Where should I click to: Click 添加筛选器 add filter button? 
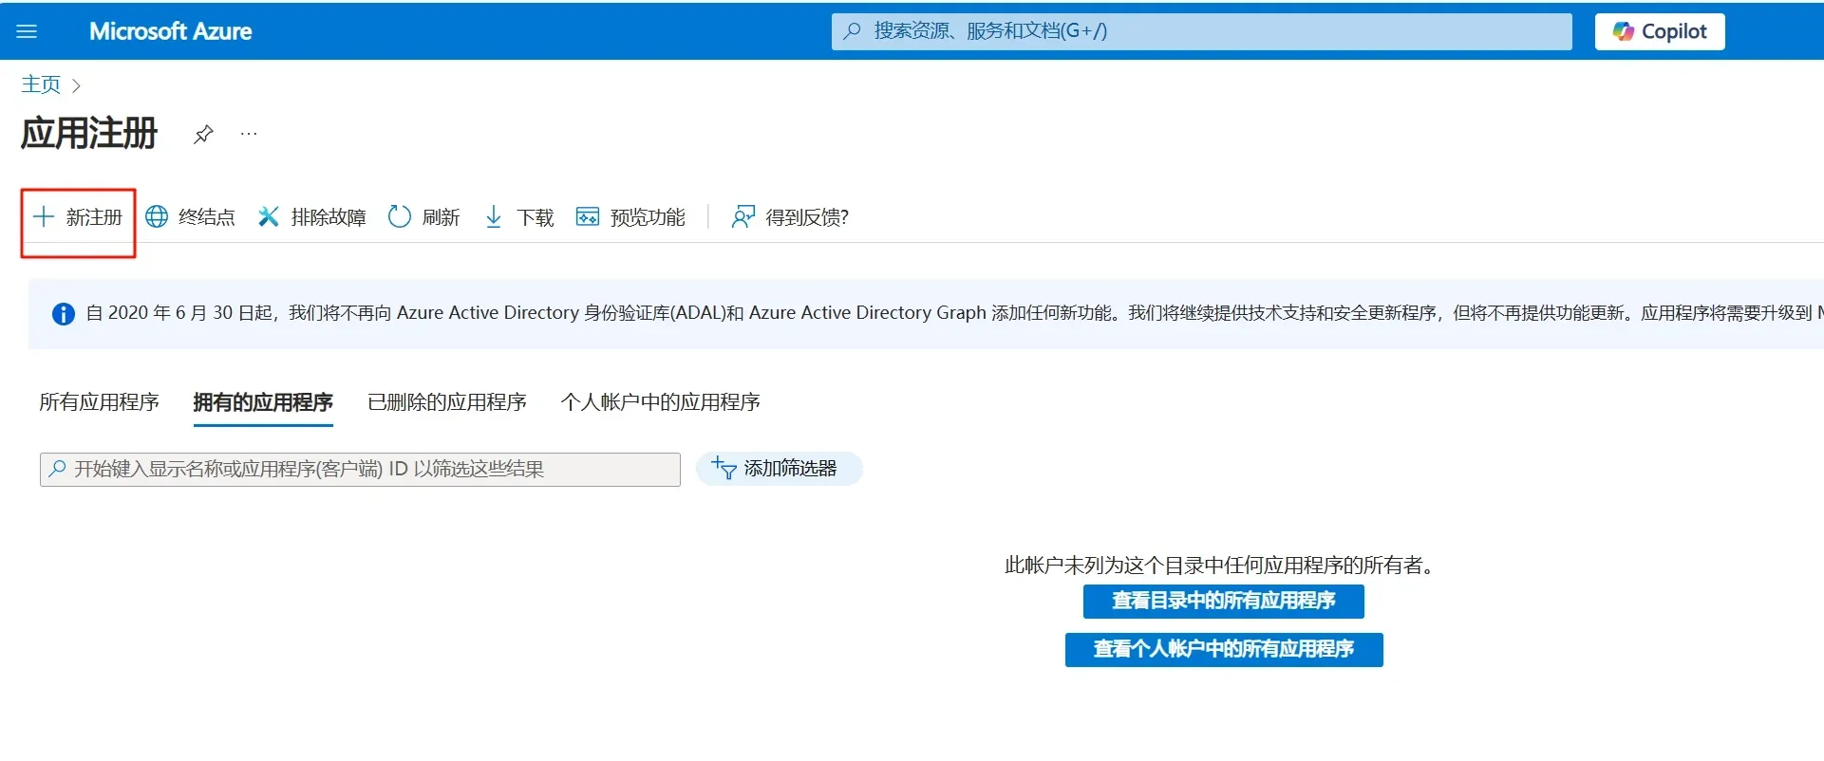779,469
